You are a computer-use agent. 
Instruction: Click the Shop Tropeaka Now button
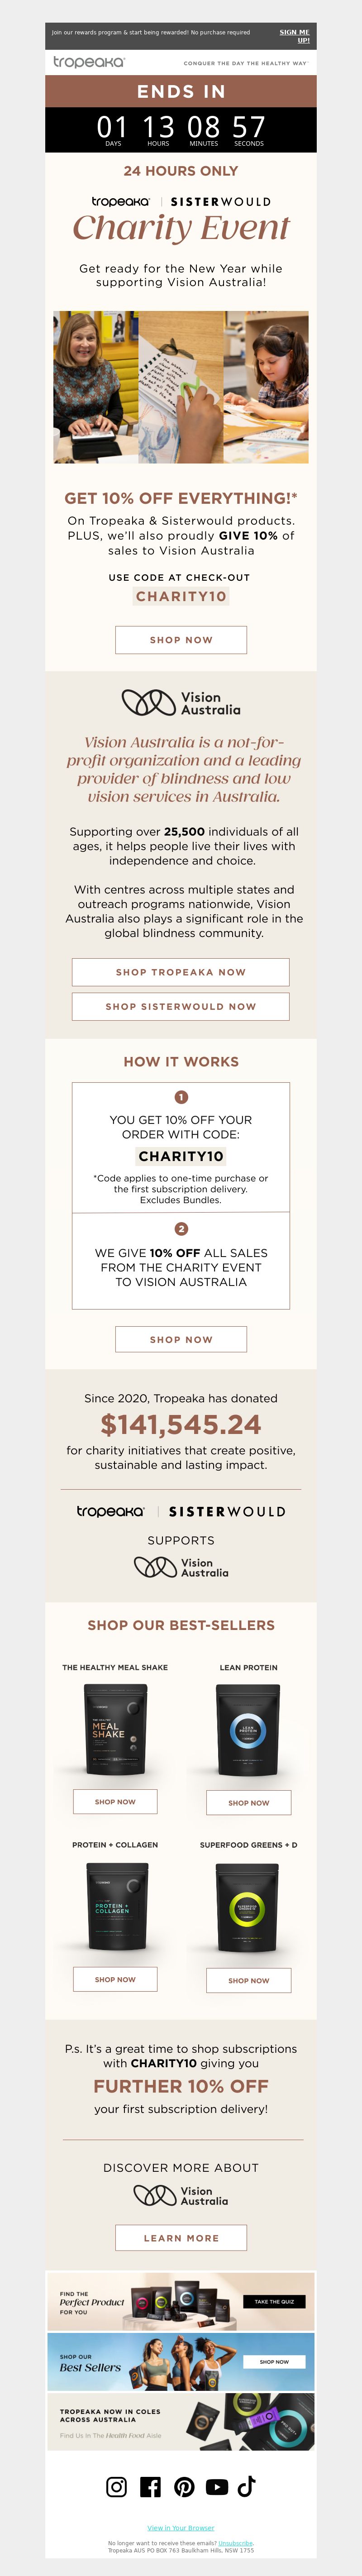[181, 972]
